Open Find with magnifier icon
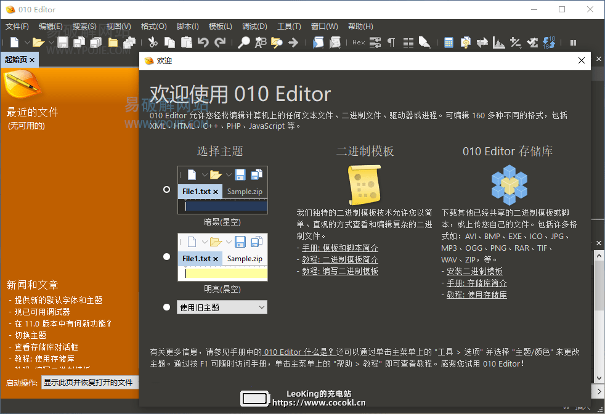Viewport: 605px width, 414px height. click(x=243, y=42)
